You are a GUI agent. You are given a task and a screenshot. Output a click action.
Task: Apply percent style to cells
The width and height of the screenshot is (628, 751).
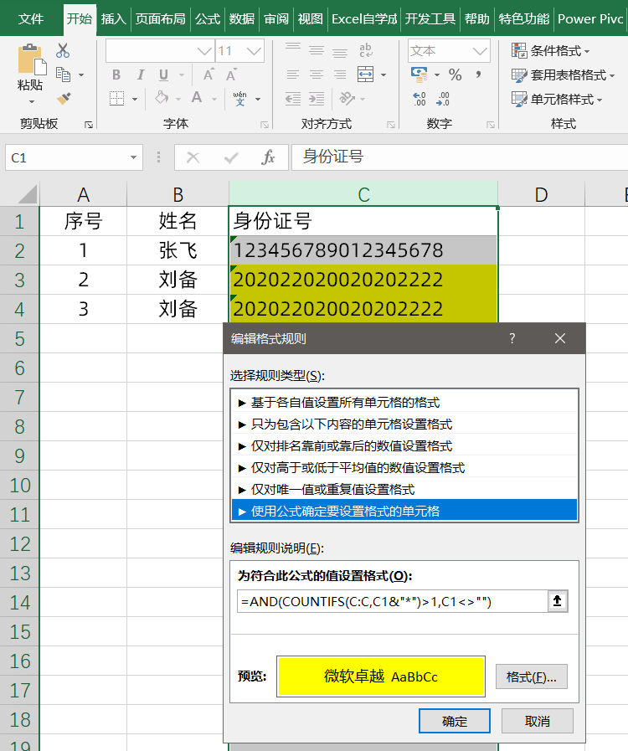pyautogui.click(x=455, y=75)
